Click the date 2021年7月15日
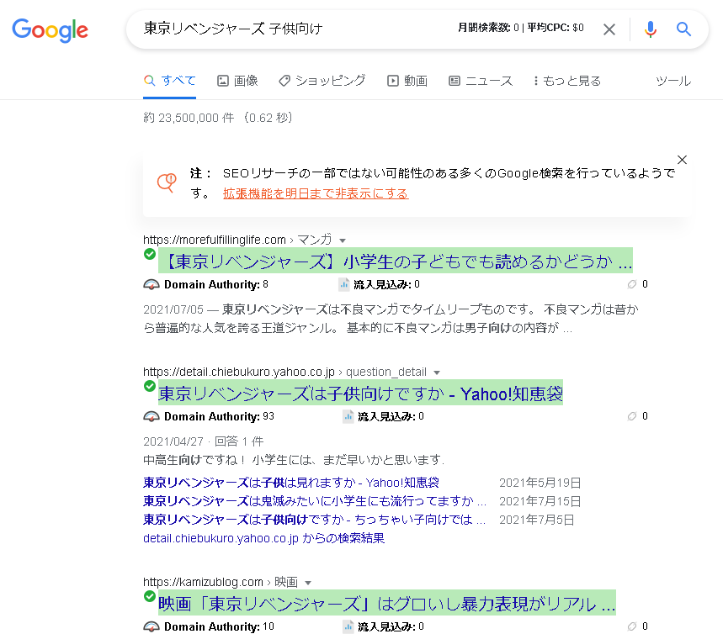723x634 pixels. 540,501
